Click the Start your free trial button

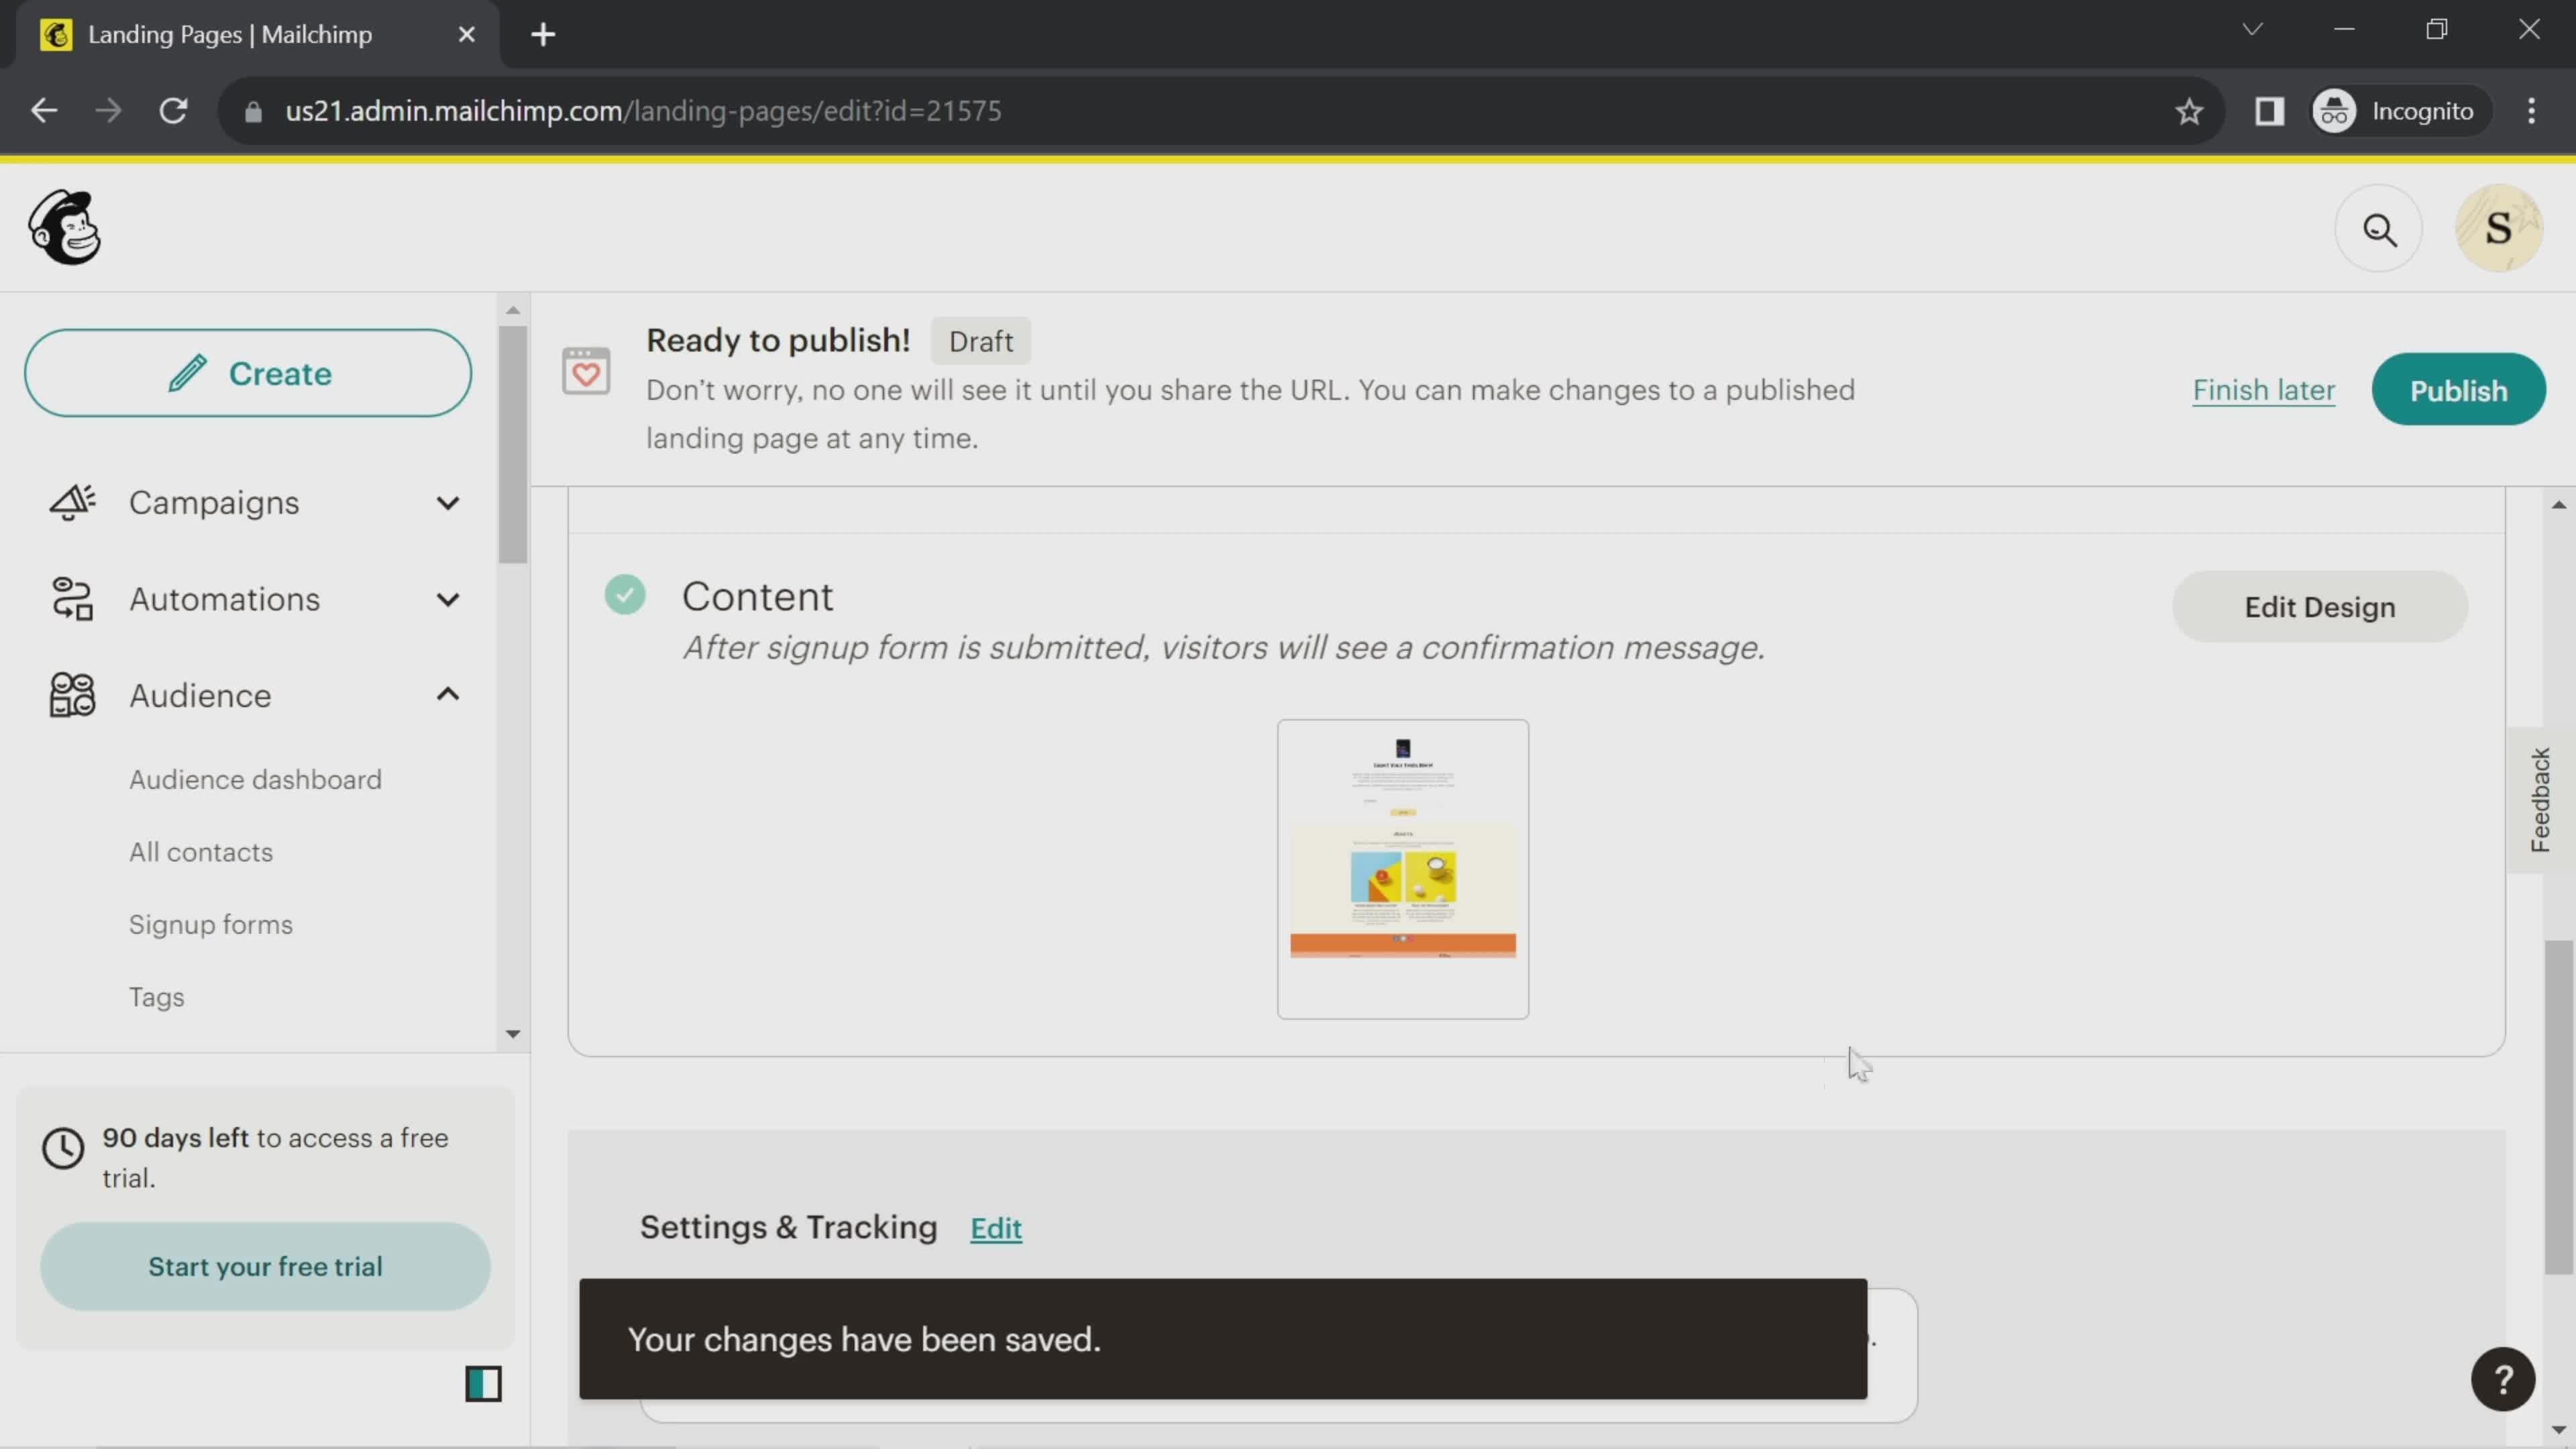(266, 1267)
